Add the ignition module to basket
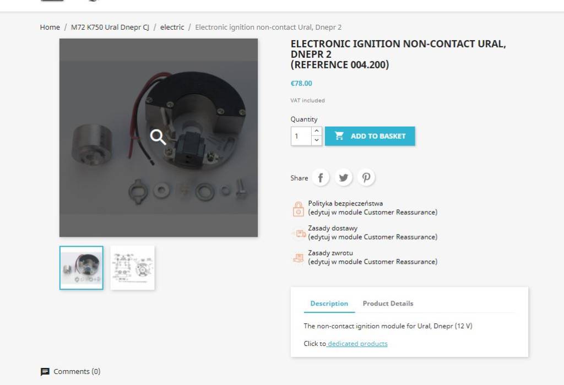 tap(370, 136)
